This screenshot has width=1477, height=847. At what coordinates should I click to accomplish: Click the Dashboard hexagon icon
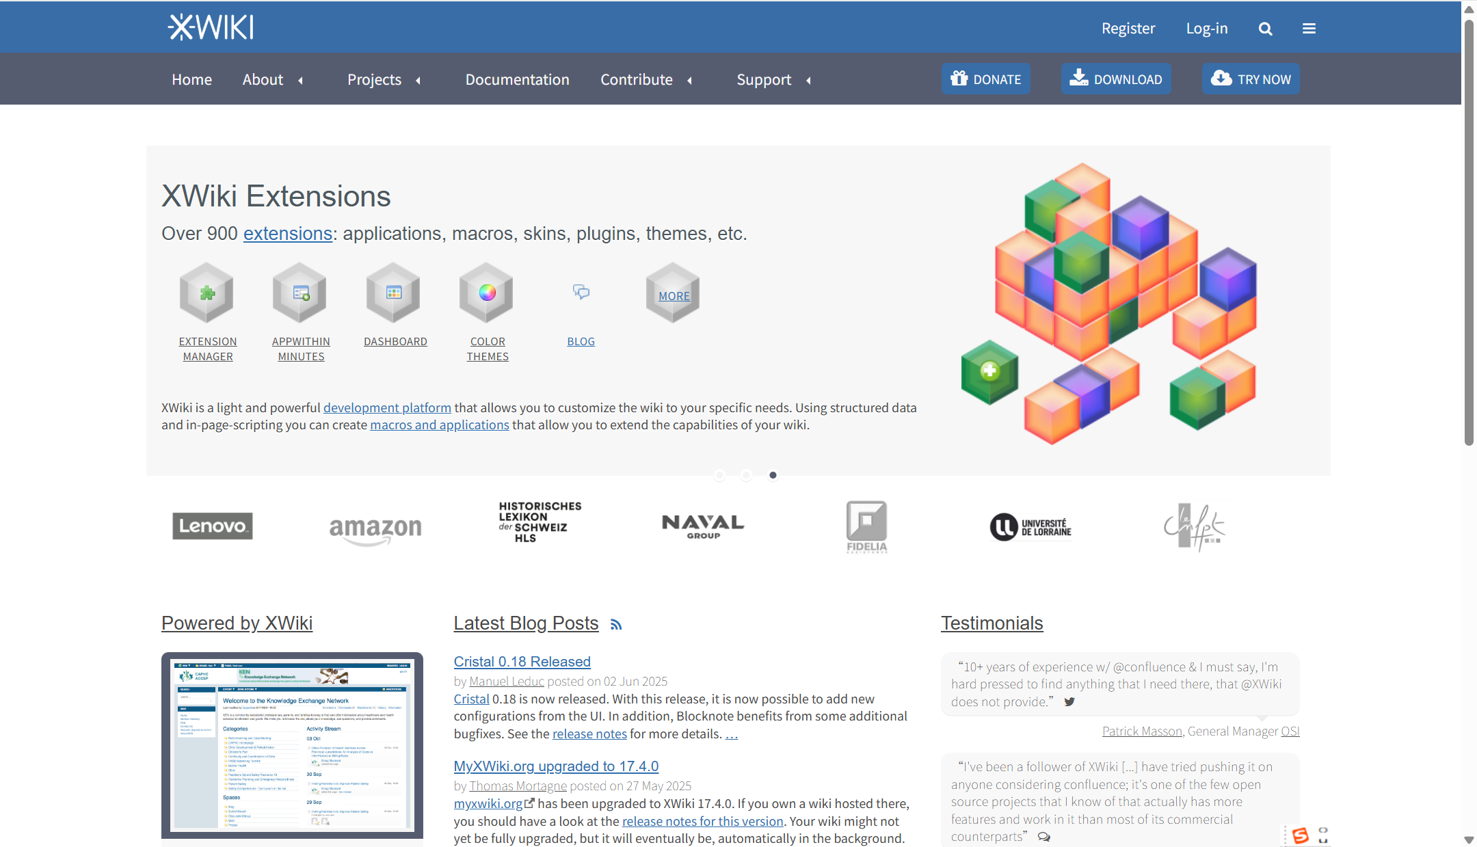(x=393, y=293)
